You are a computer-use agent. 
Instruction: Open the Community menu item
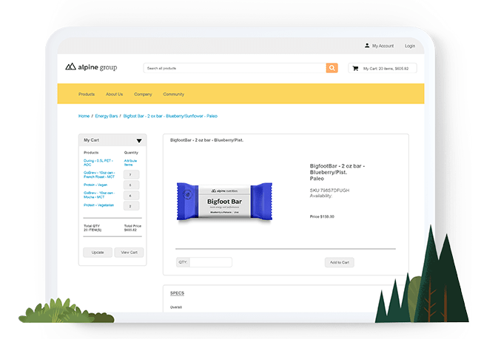tap(173, 95)
